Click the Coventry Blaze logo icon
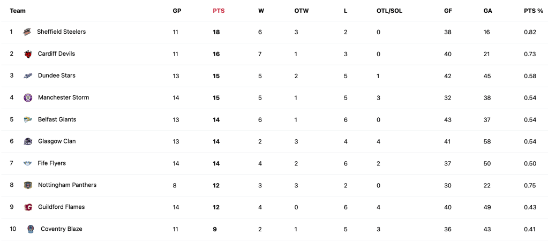Image resolution: width=548 pixels, height=242 pixels. [31, 229]
